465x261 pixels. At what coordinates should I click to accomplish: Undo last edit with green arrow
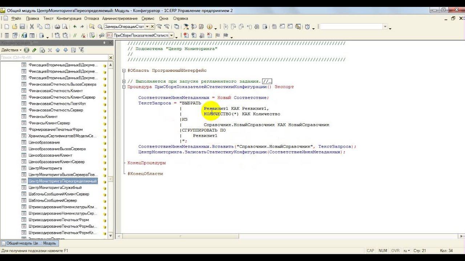tap(75, 27)
